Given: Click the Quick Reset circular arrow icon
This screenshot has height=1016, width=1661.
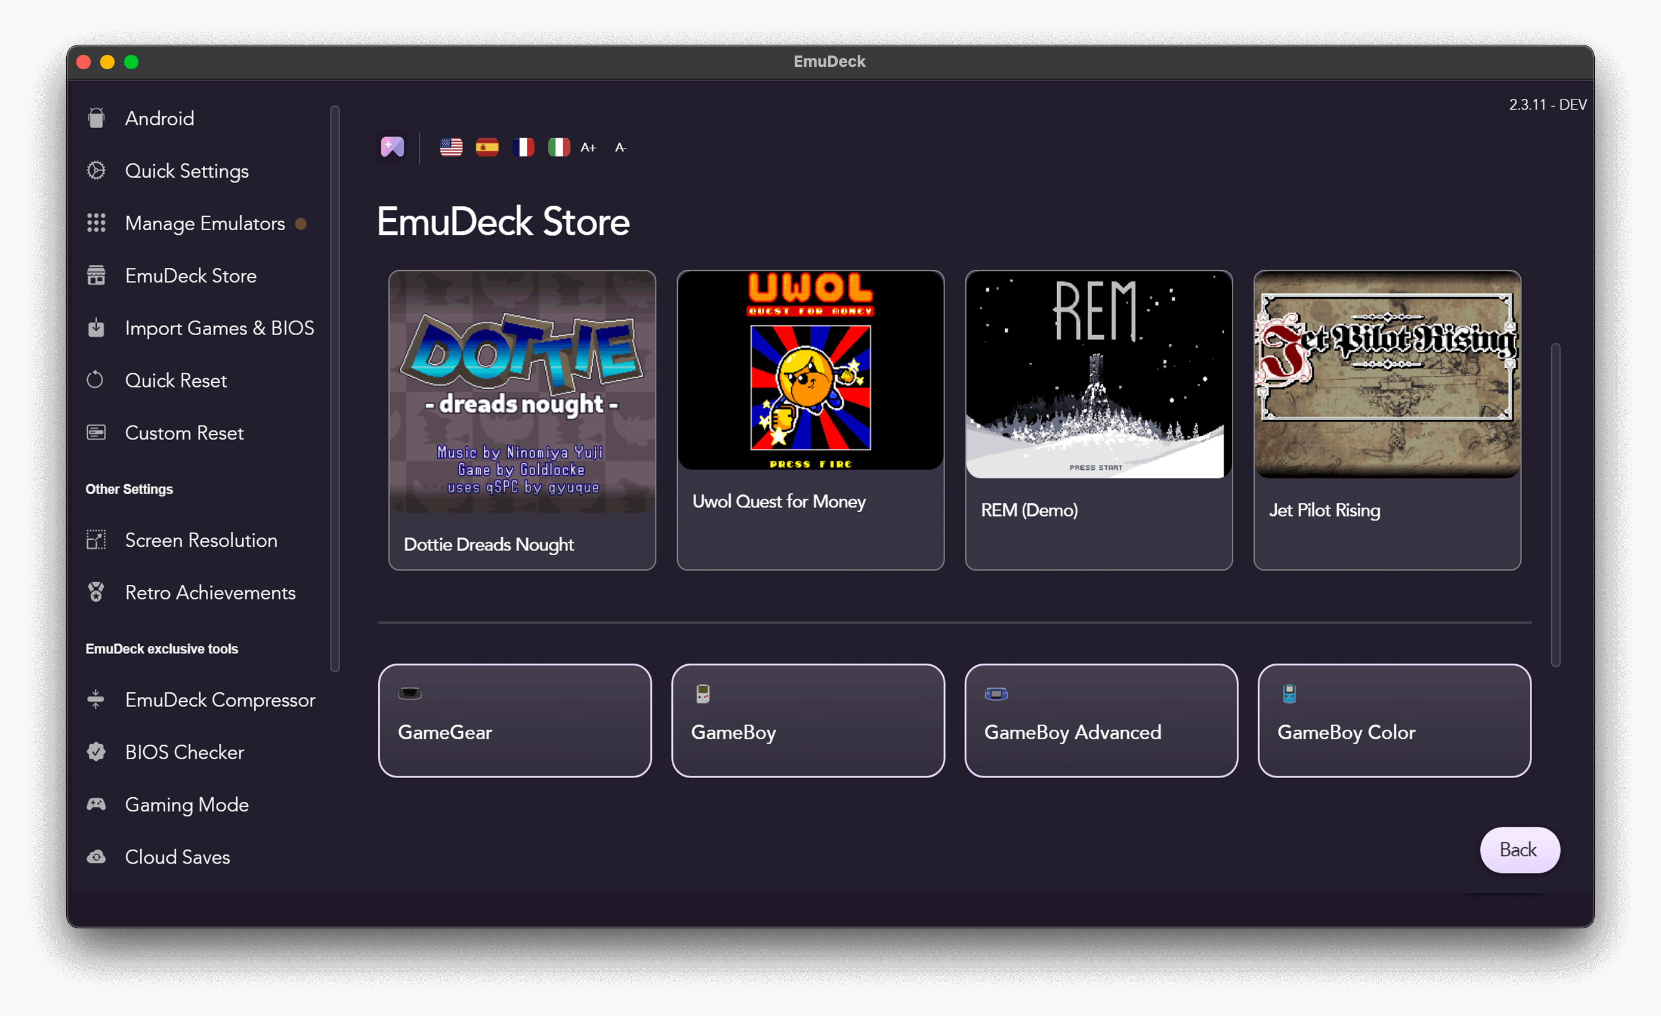Looking at the screenshot, I should (95, 380).
